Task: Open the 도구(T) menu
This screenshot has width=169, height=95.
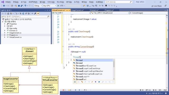Action: [77, 2]
